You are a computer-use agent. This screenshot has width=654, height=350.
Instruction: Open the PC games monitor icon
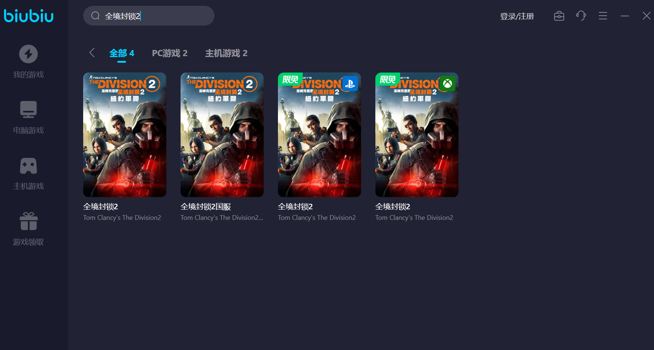point(28,109)
